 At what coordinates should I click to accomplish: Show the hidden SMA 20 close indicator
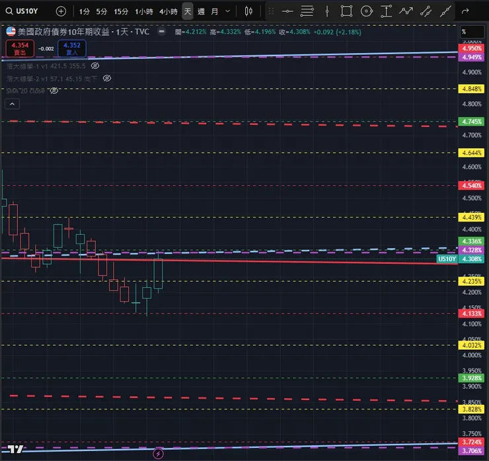(54, 91)
